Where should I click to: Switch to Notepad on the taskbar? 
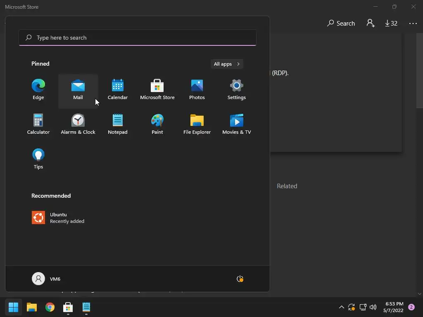(x=86, y=307)
